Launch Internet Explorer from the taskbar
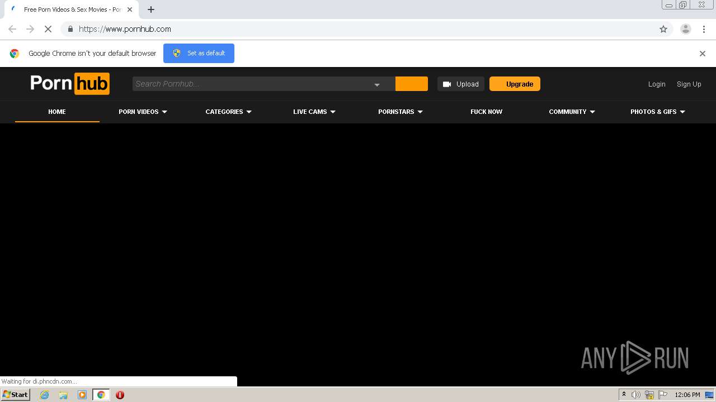 point(44,395)
